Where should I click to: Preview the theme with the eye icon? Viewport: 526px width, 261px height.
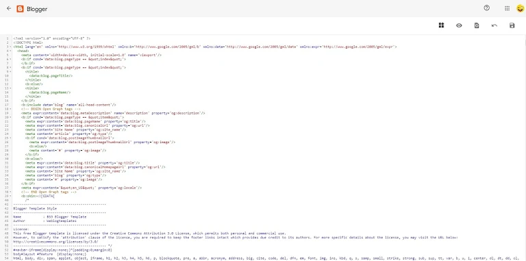point(459,25)
